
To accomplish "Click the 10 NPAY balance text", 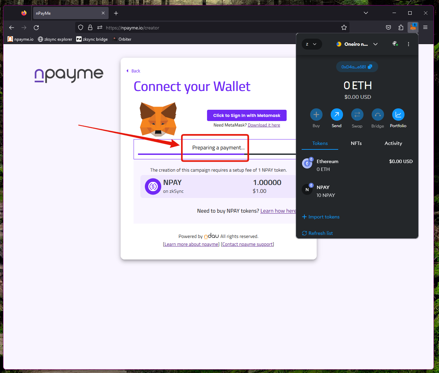I will (x=326, y=195).
